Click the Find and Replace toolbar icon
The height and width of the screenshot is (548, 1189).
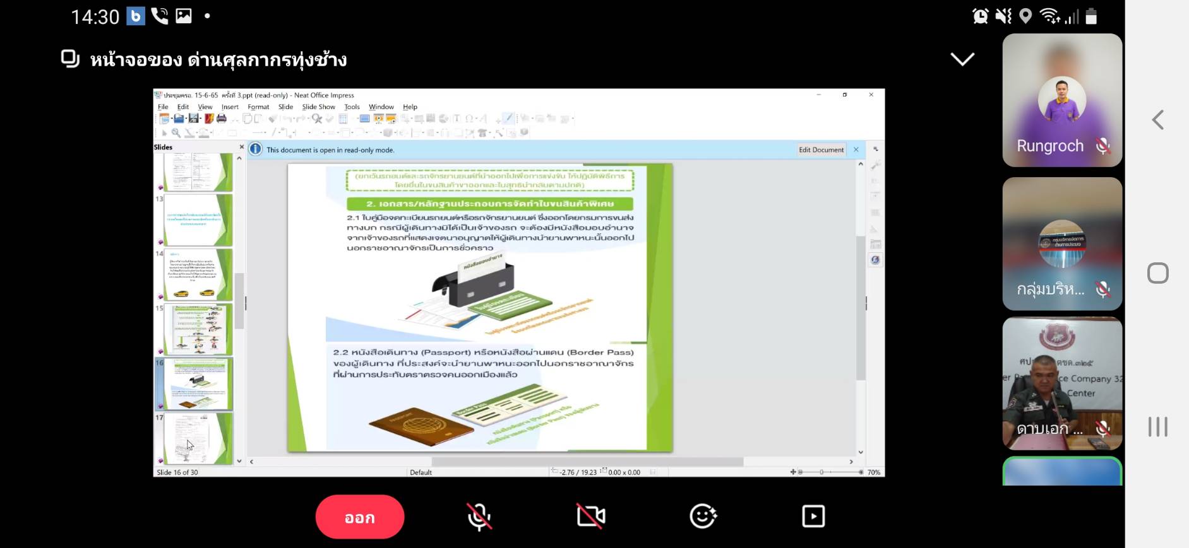[x=317, y=119]
